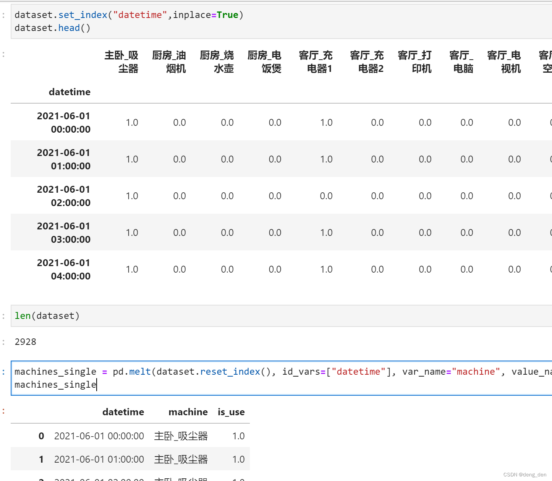Screen dimensions: 552x481
Task: Click row index 1 in melted table
Action: [x=41, y=459]
